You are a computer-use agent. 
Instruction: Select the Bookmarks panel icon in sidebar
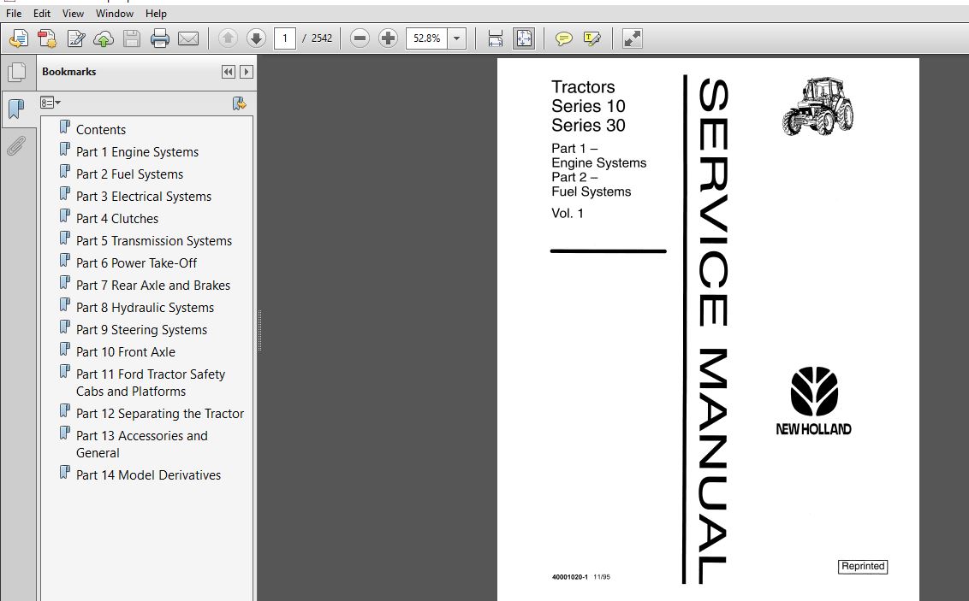[17, 109]
